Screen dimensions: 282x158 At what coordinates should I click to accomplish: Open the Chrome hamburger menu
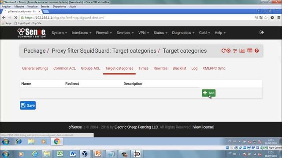coord(279,18)
